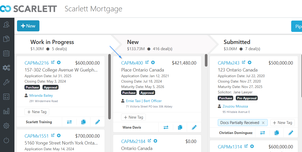Click the New column vertical scrollbar
Viewport: 302px width, 152px height.
206,60
